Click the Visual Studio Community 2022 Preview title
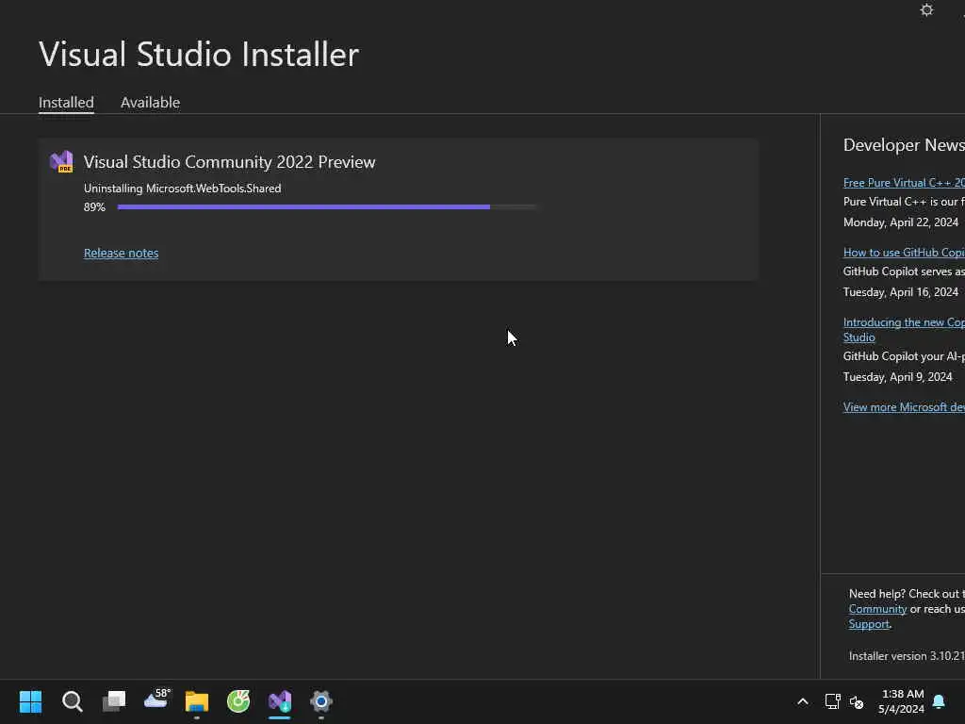This screenshot has width=965, height=724. click(x=230, y=162)
